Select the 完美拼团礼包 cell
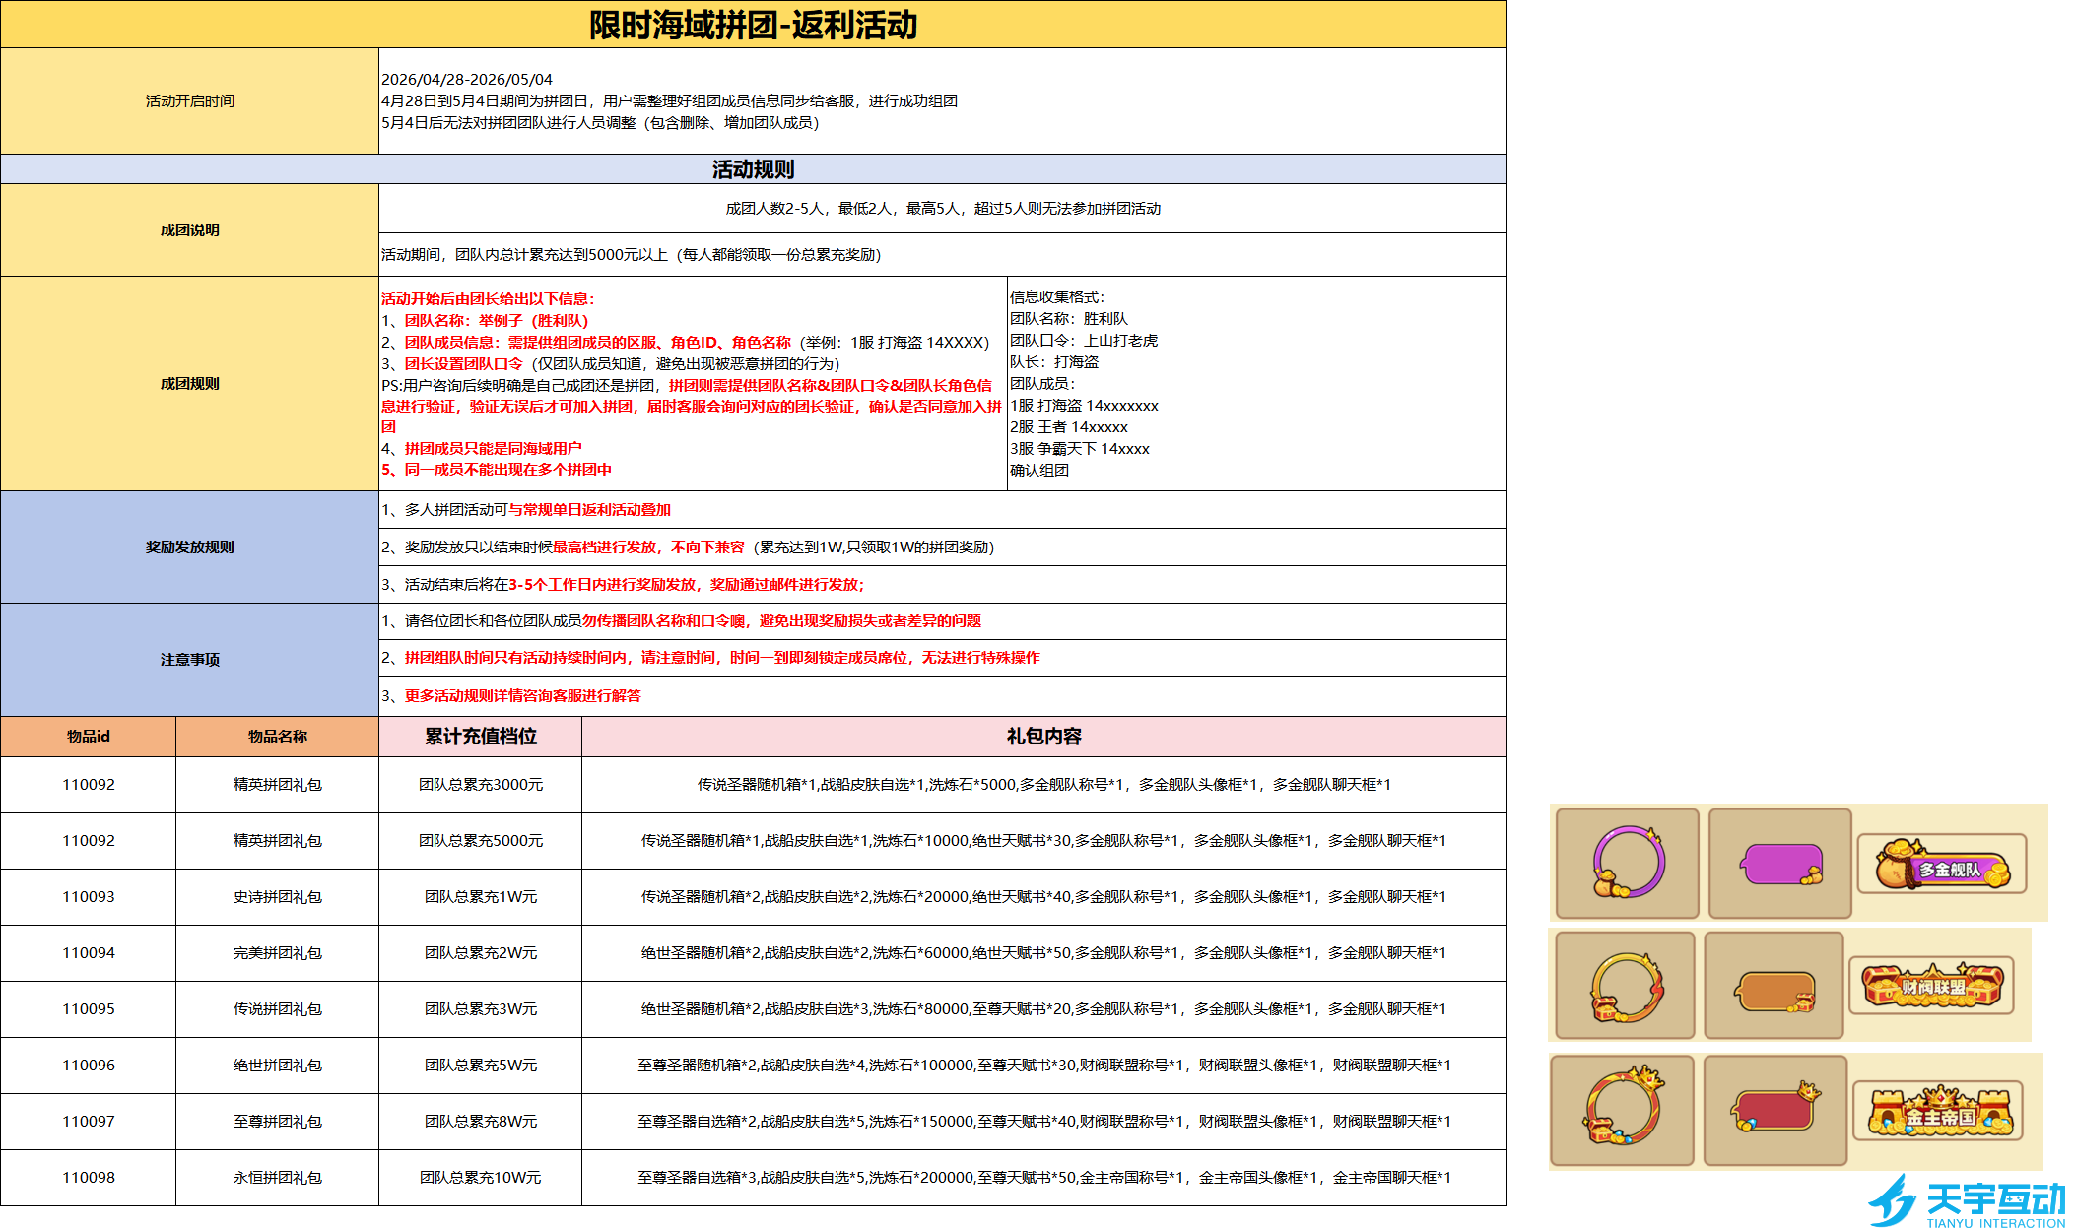2075x1228 pixels. pyautogui.click(x=277, y=953)
